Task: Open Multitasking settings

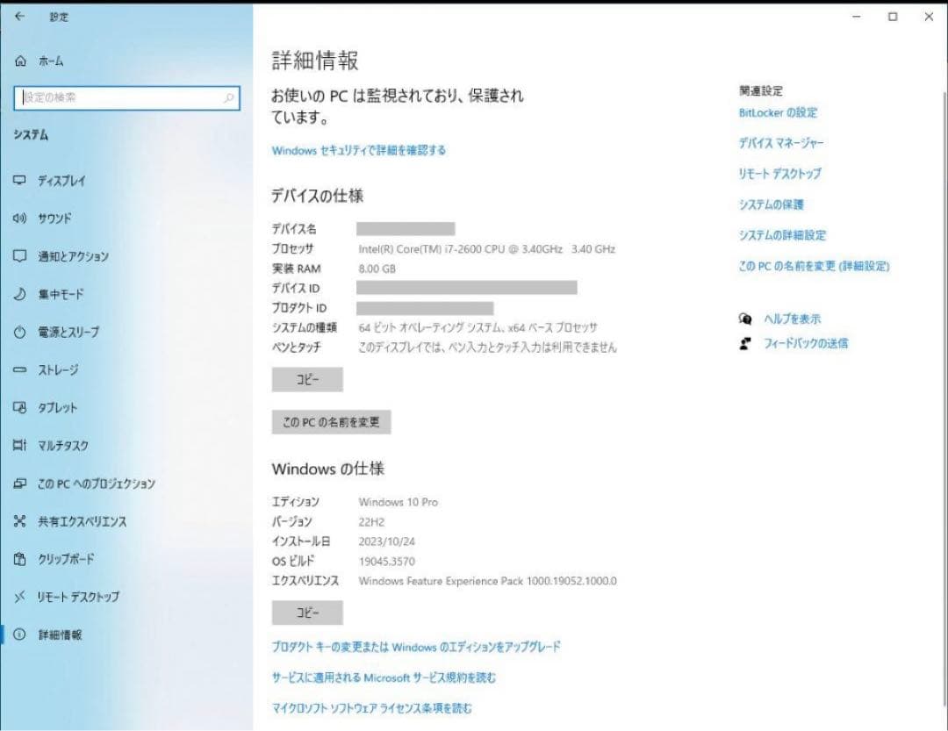Action: 53,445
